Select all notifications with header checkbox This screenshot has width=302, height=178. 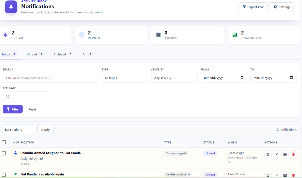coord(4,142)
